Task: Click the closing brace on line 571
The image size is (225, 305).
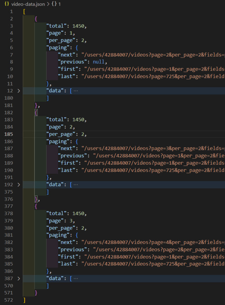Action: [x=36, y=293]
